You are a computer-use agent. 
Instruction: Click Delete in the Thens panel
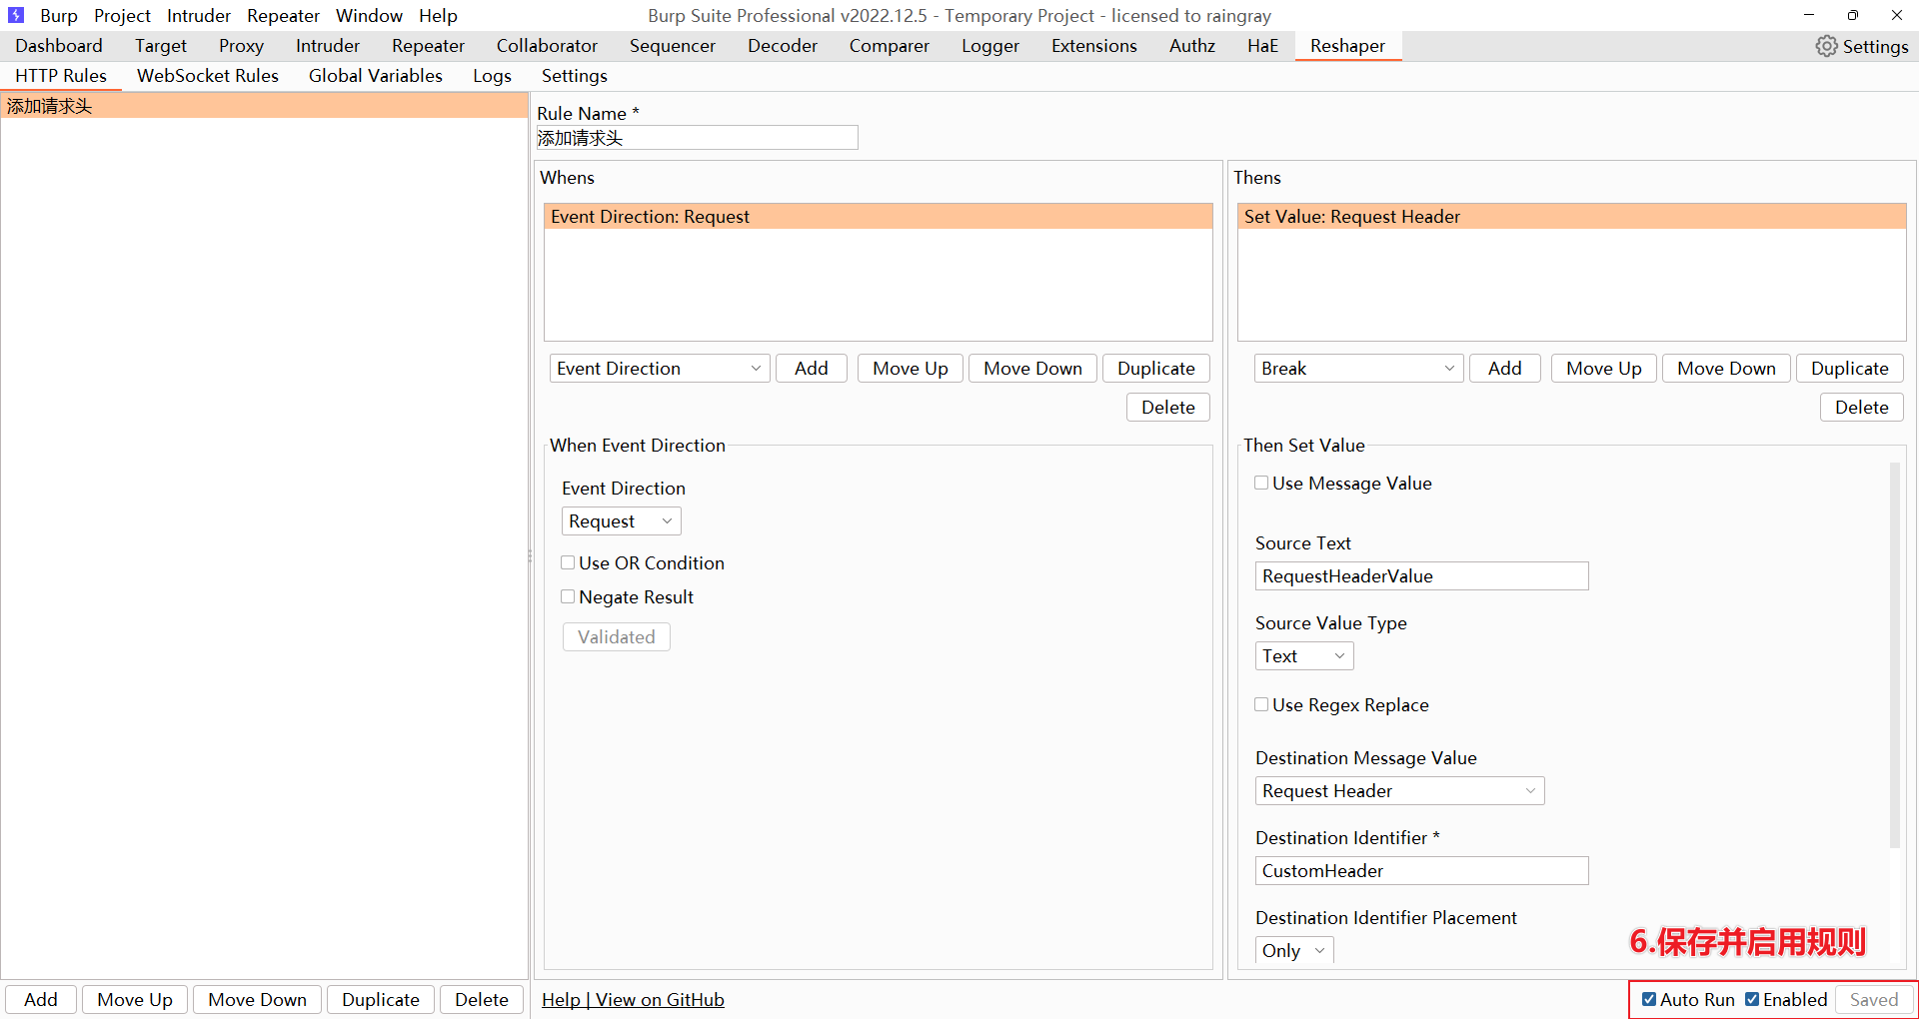pos(1862,408)
